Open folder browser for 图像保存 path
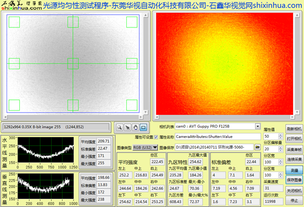Screen dimensions: 304x207 click(x=257, y=147)
